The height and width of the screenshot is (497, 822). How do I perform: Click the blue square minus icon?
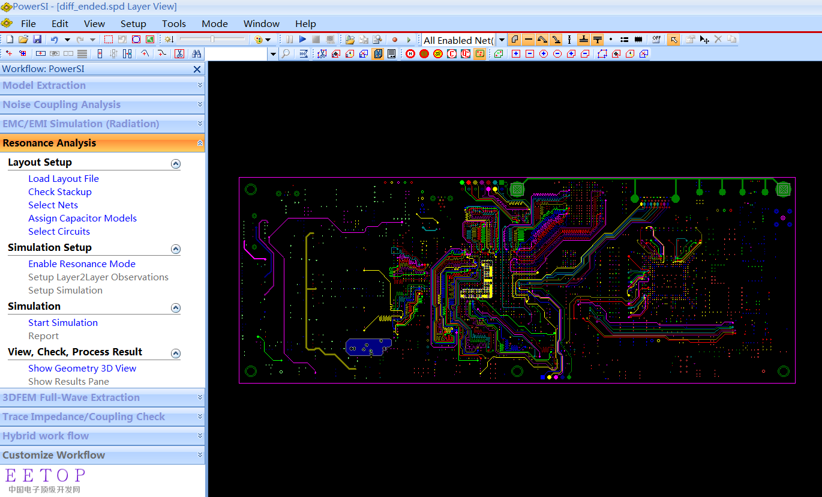pos(530,53)
